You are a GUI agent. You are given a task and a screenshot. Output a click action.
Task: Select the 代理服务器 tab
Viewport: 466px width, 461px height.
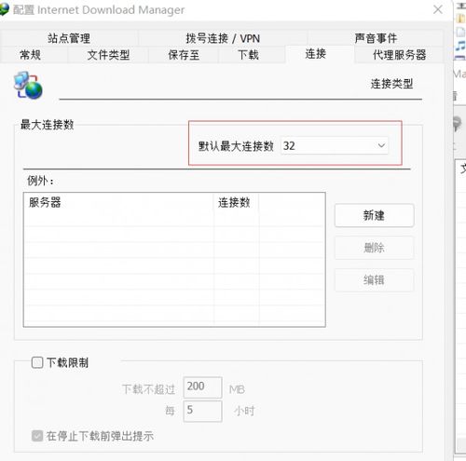pos(399,55)
